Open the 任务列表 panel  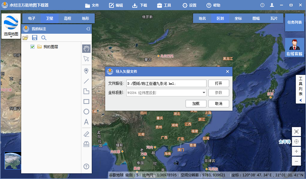(x=294, y=22)
